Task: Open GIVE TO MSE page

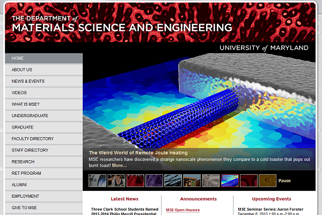Action: (44, 208)
